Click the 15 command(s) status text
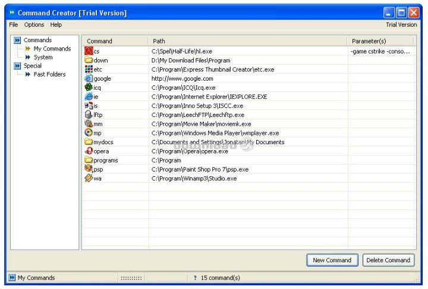This screenshot has width=428, height=289. click(221, 278)
